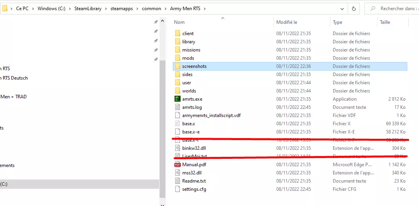This screenshot has height=206, width=419.
Task: Click the screenshots folder icon
Action: pos(178,66)
